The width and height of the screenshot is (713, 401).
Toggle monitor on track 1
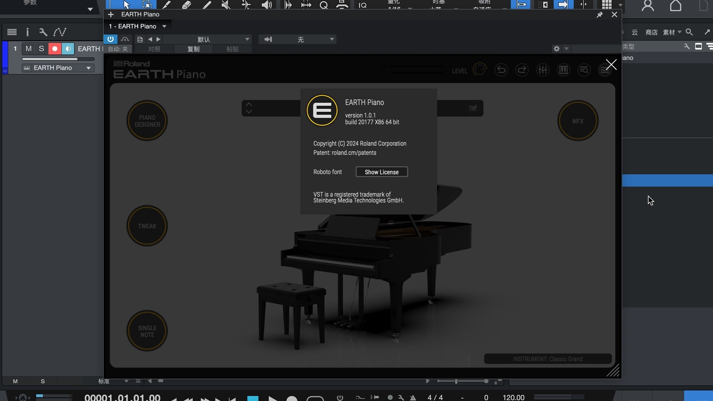point(68,49)
